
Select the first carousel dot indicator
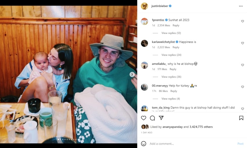click(58, 139)
